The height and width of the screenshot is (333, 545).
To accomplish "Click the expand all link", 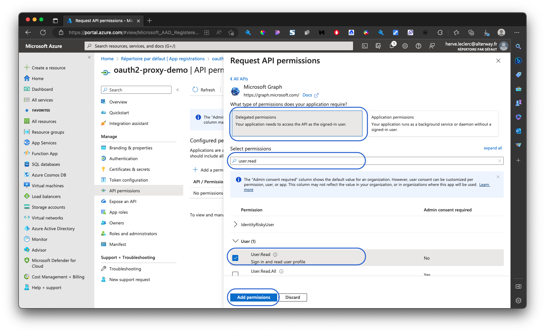I will tap(493, 148).
